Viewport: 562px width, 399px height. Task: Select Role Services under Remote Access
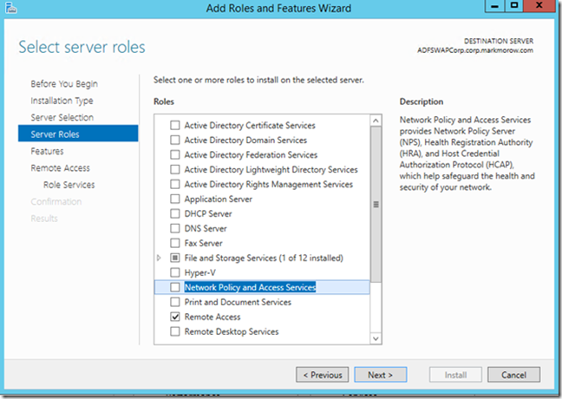pos(69,185)
